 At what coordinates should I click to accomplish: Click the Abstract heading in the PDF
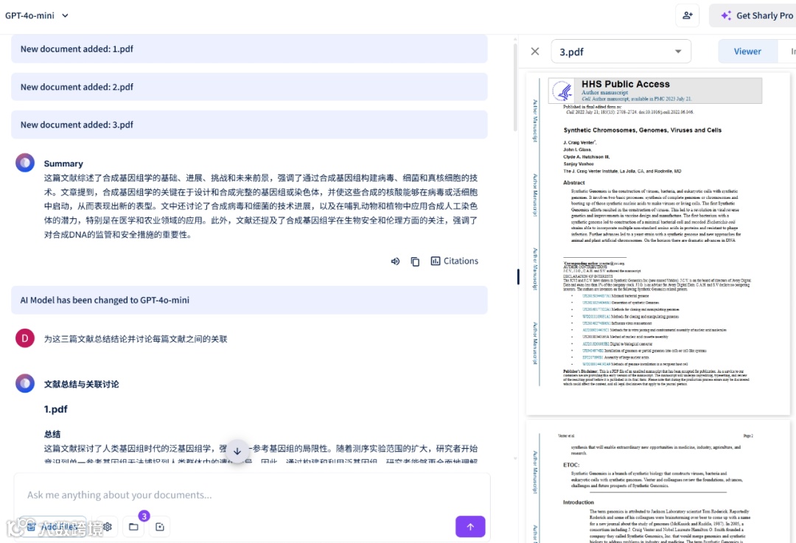pos(573,183)
